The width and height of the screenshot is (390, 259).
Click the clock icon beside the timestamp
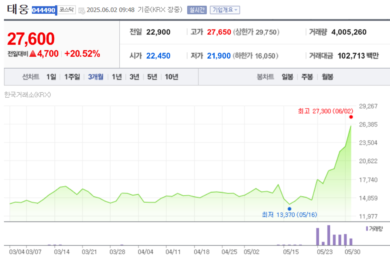[x=82, y=11]
